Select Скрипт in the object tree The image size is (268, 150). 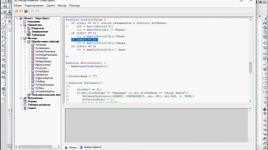pos(32,108)
